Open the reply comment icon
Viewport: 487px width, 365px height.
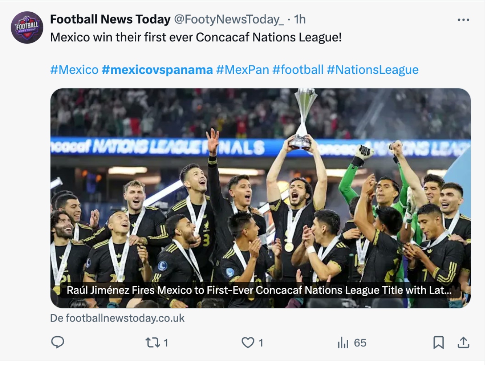(58, 343)
